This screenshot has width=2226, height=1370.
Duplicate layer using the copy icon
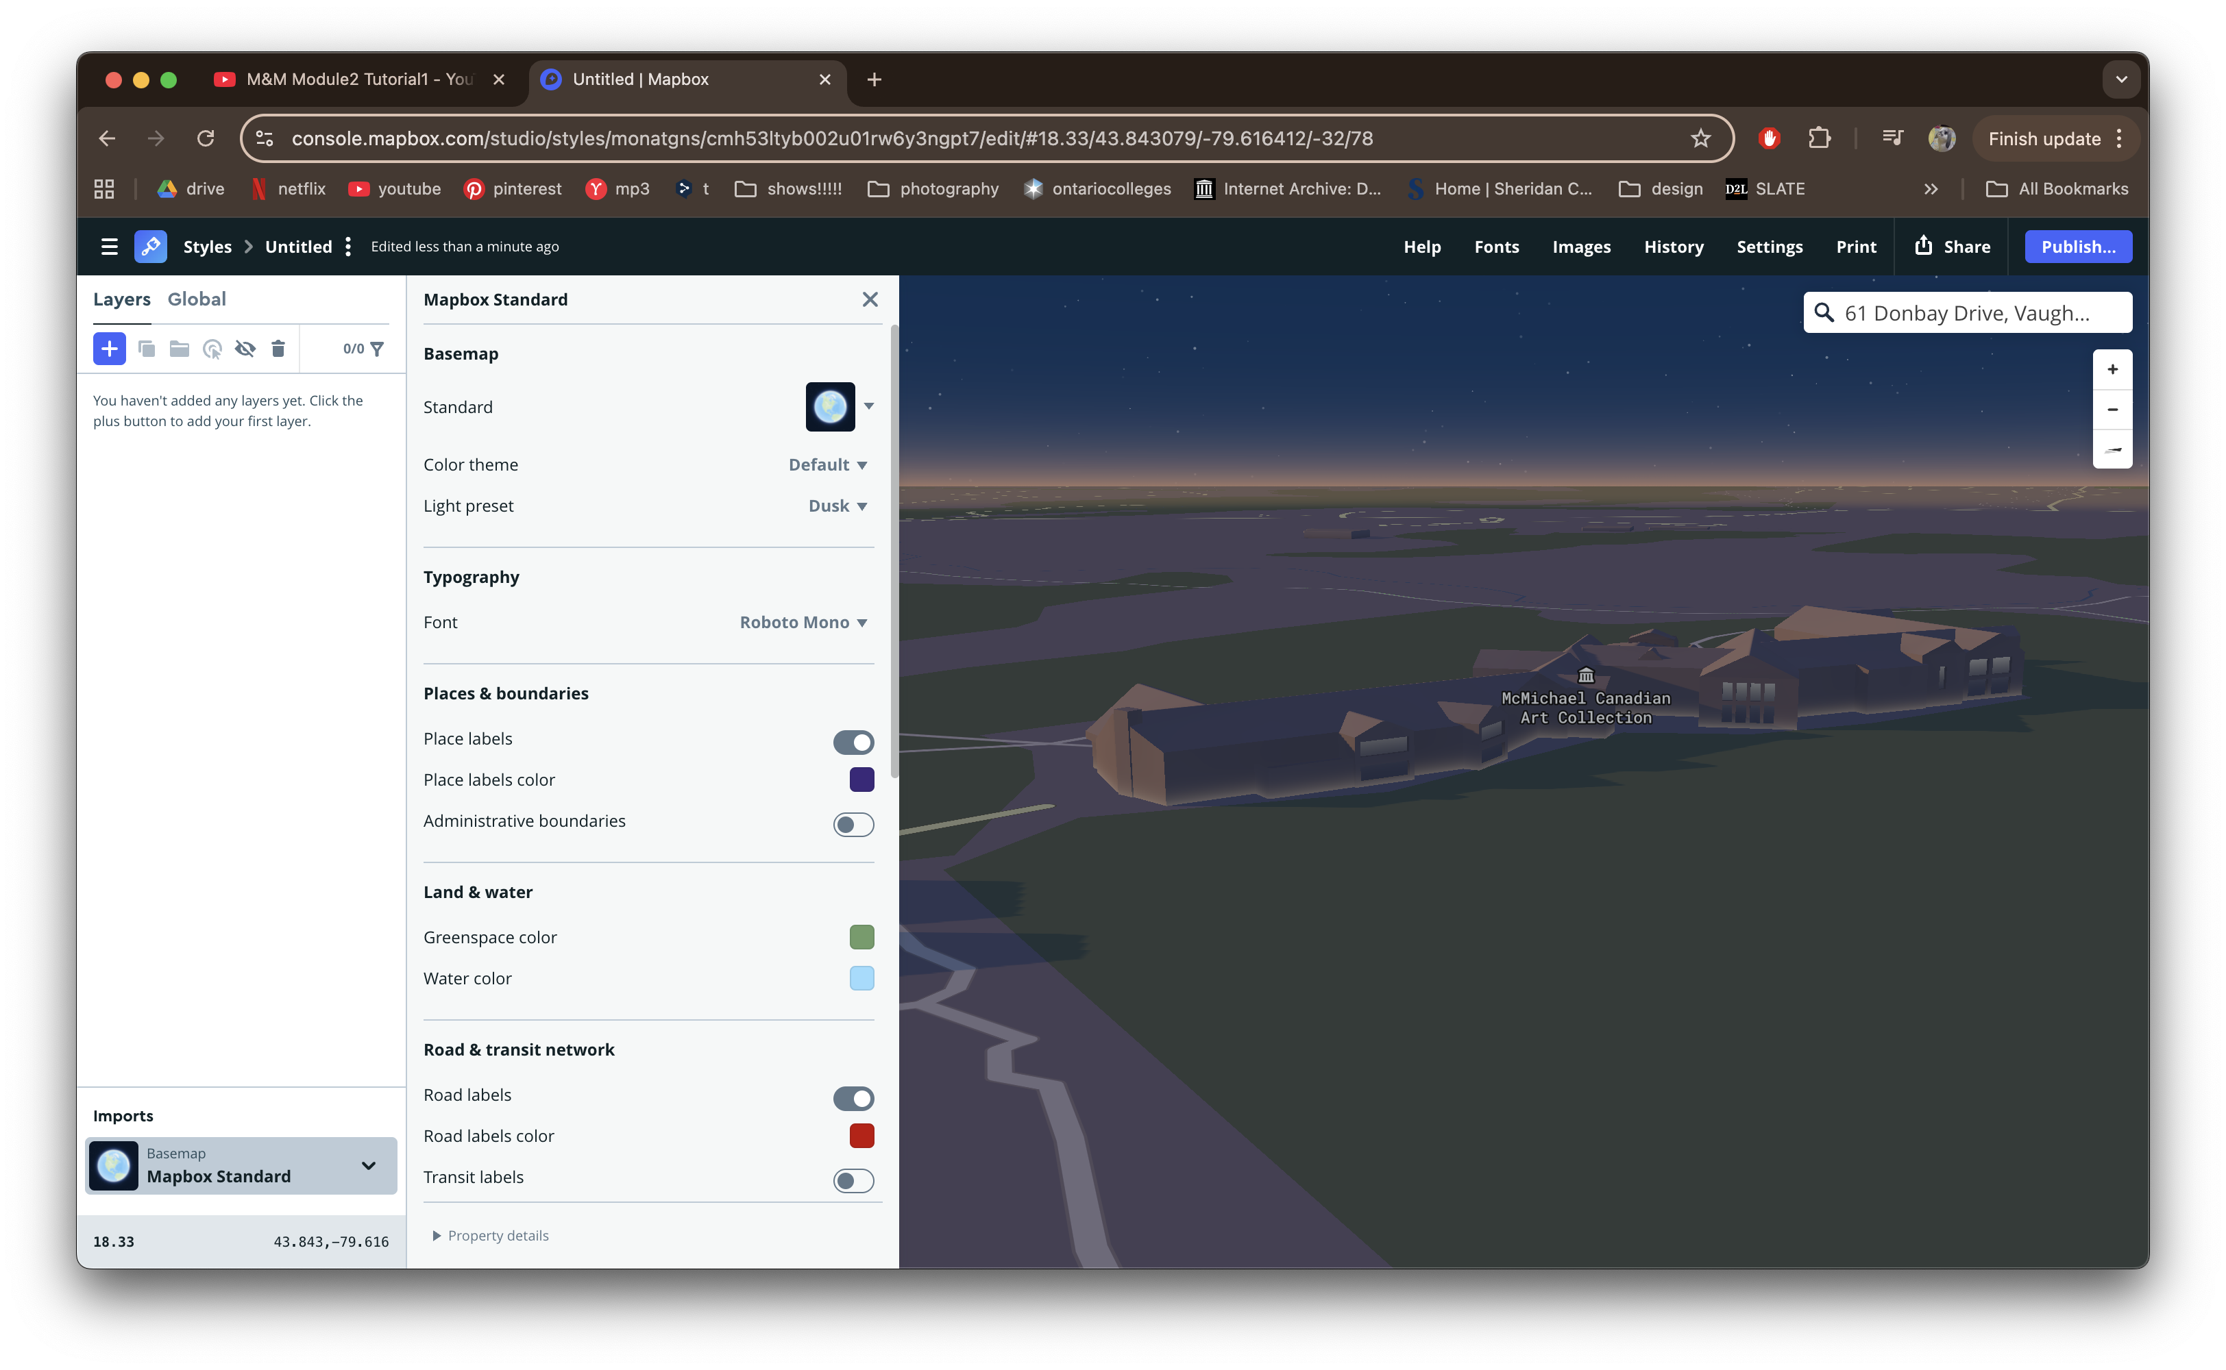(x=147, y=348)
